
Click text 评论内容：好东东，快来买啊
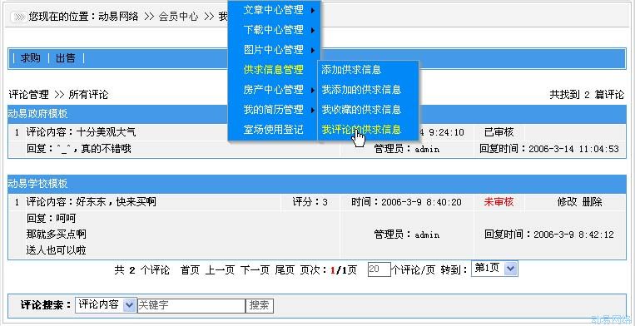(91, 202)
